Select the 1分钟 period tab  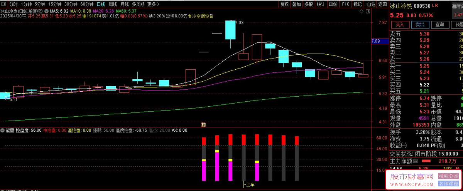click(27, 4)
